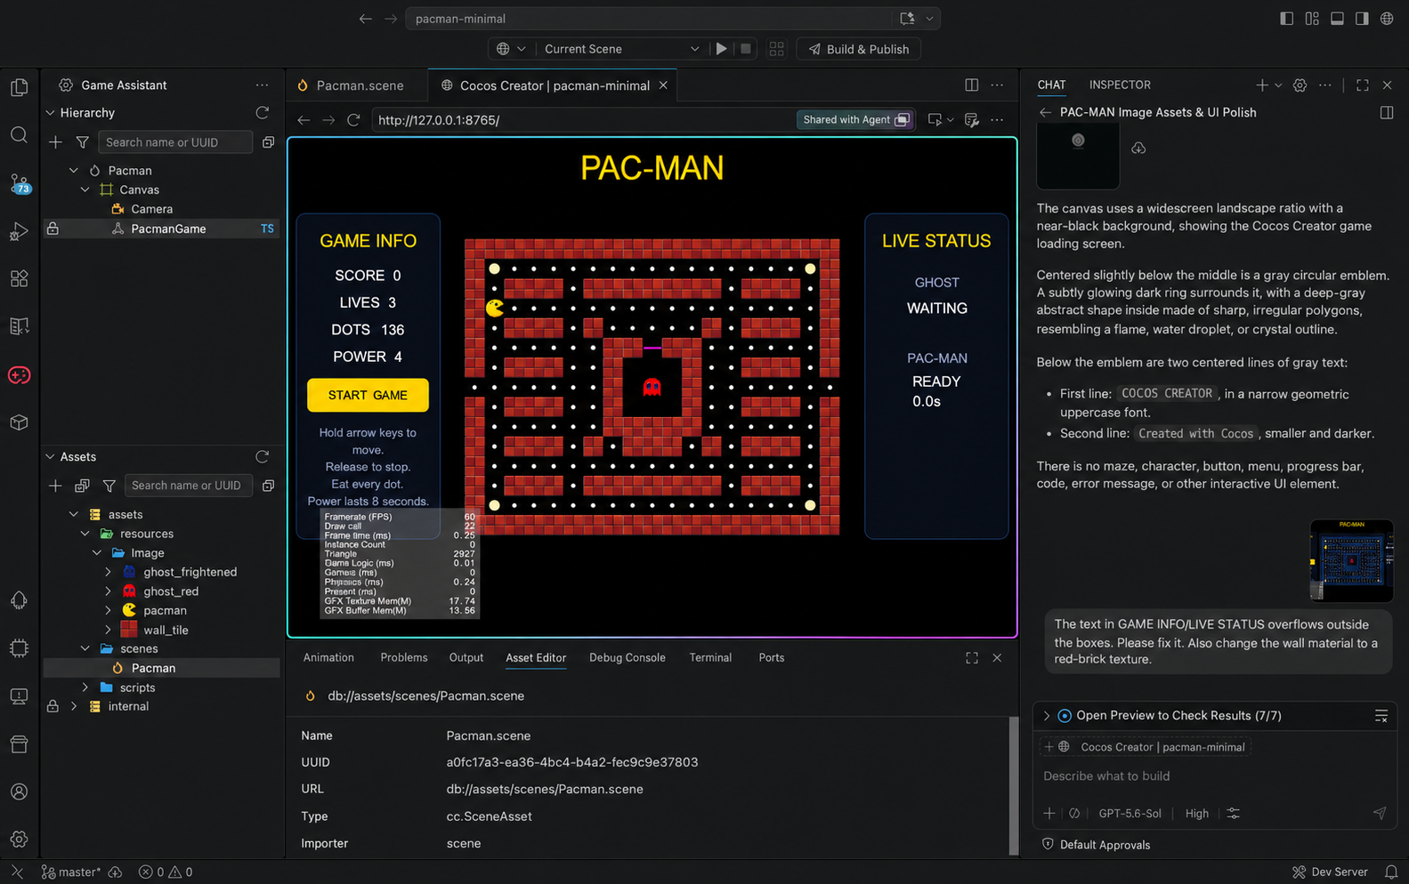The height and width of the screenshot is (884, 1409).
Task: Open chat settings gear icon
Action: click(1300, 85)
